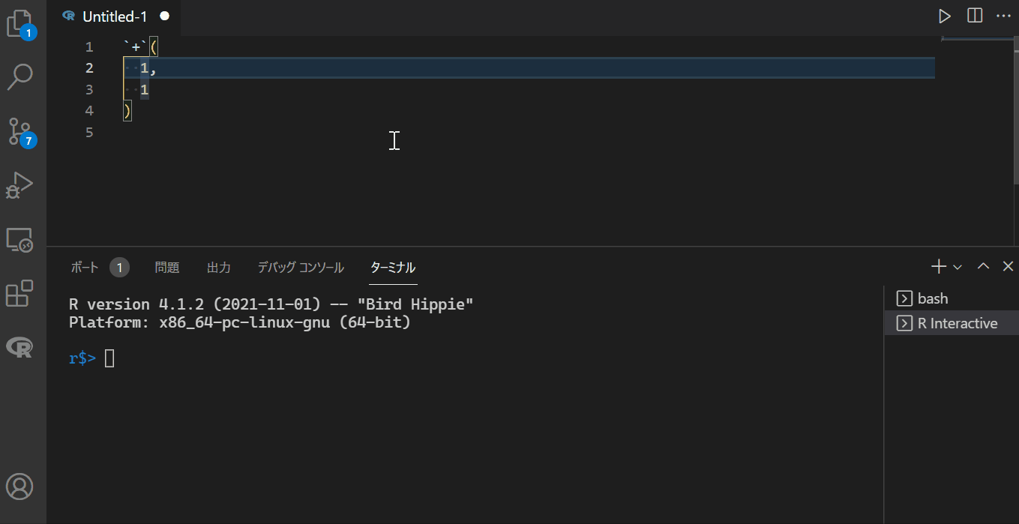Click the terminal input at r$> prompt
1019x524 pixels.
tap(109, 358)
